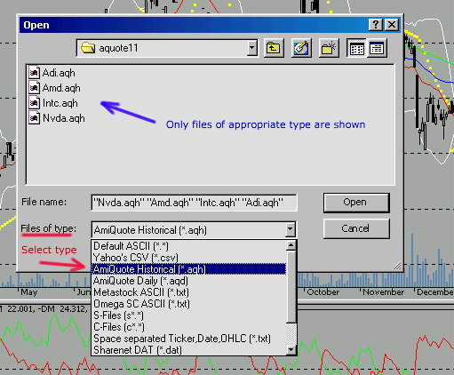The height and width of the screenshot is (375, 454).
Task: Create a new folder icon
Action: click(329, 48)
